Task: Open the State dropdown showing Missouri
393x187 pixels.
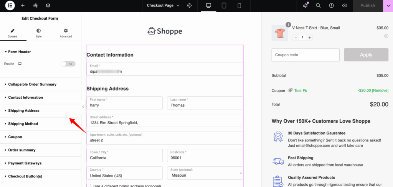Action: [205, 173]
